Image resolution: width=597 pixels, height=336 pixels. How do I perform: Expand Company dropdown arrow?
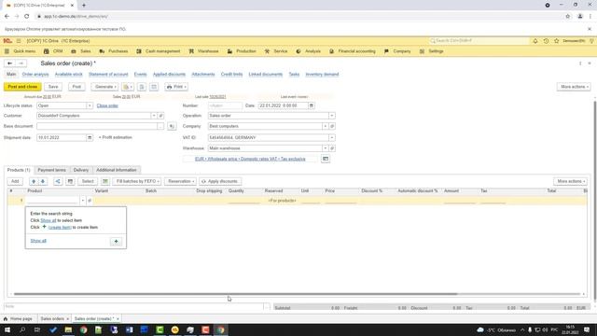[x=326, y=126]
